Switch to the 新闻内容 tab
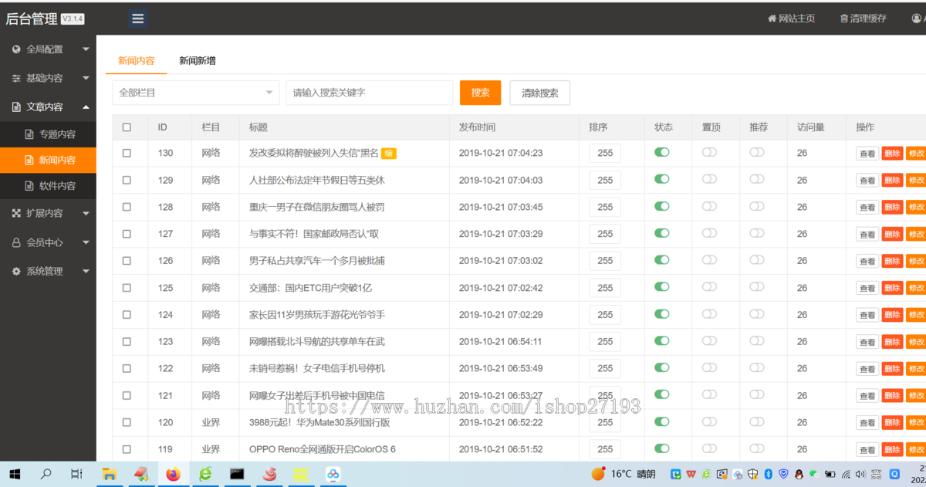The width and height of the screenshot is (926, 487). (136, 60)
